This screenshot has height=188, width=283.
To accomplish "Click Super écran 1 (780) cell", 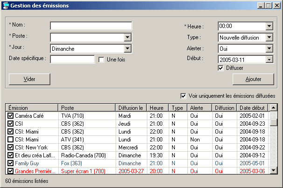I will click(83, 171).
